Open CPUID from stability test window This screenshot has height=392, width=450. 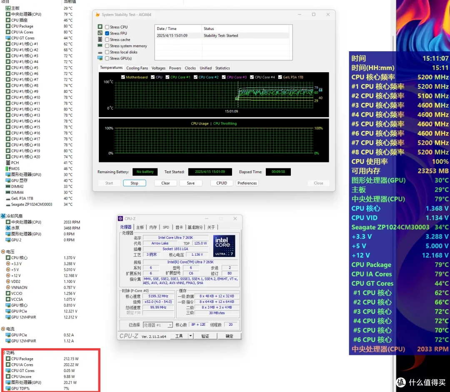pyautogui.click(x=222, y=183)
